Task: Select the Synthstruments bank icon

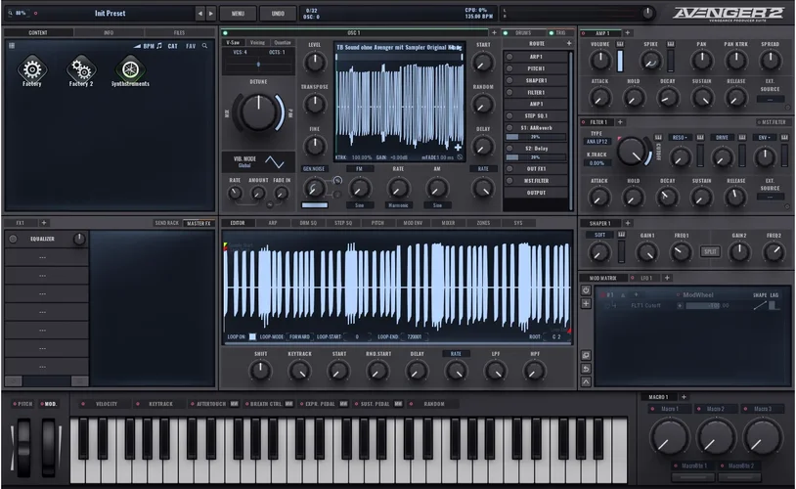Action: 129,68
